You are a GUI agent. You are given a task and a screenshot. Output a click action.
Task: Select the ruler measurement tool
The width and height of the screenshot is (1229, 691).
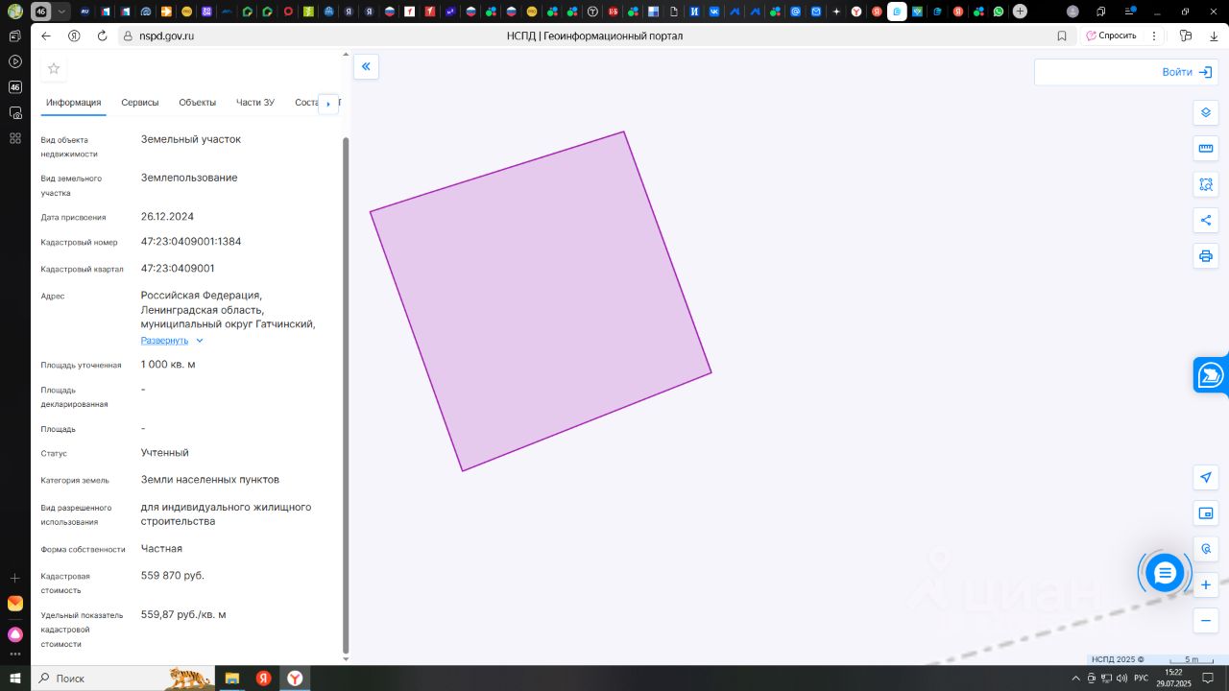(1206, 149)
